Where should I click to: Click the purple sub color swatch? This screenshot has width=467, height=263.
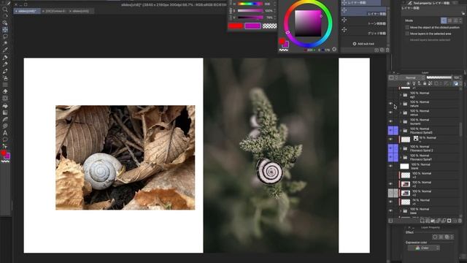tap(252, 26)
